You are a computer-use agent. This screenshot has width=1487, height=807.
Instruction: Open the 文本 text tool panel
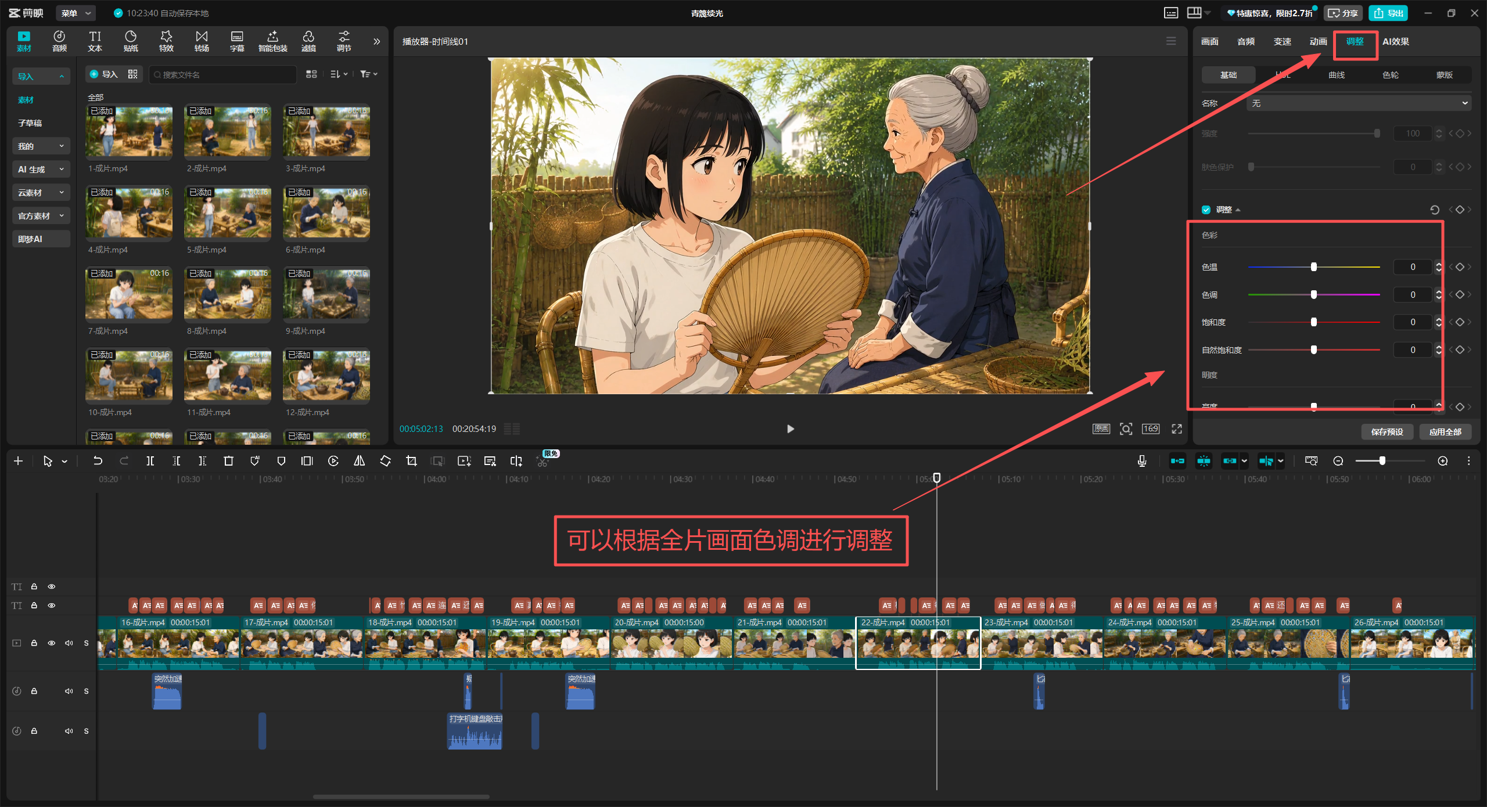pos(95,41)
